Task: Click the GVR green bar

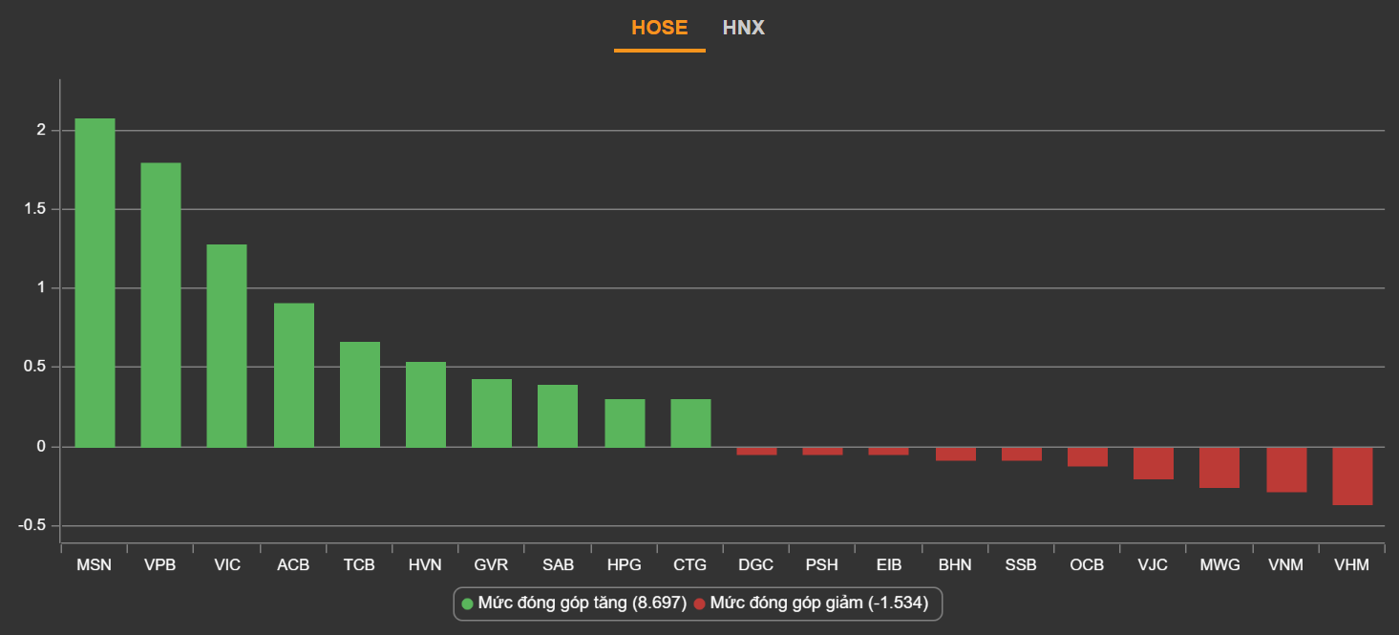Action: [x=492, y=413]
